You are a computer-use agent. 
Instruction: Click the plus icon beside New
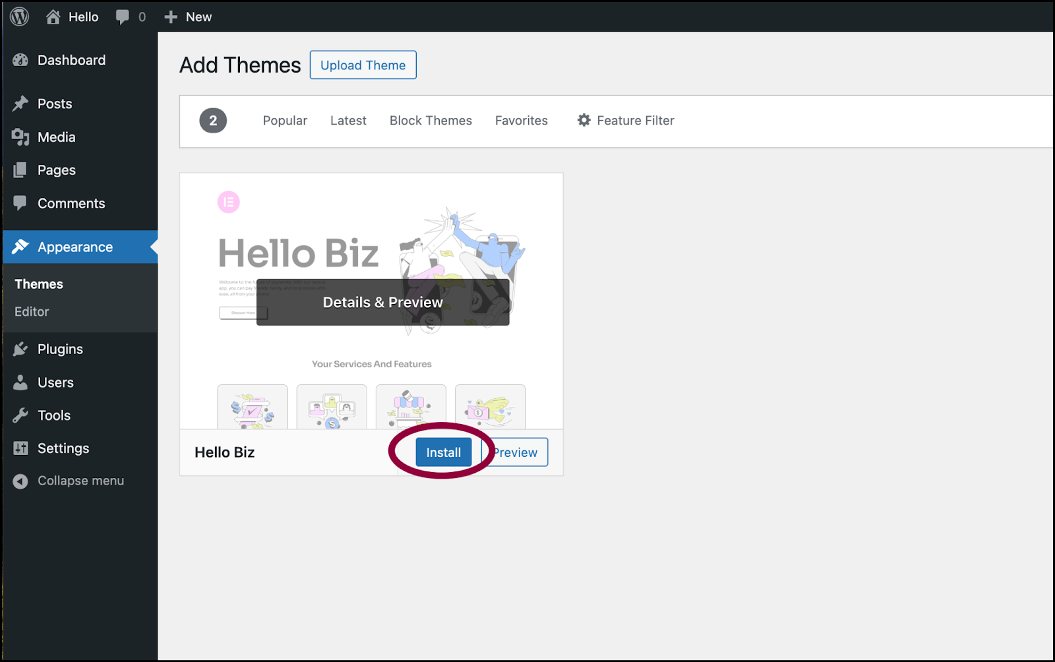coord(171,17)
